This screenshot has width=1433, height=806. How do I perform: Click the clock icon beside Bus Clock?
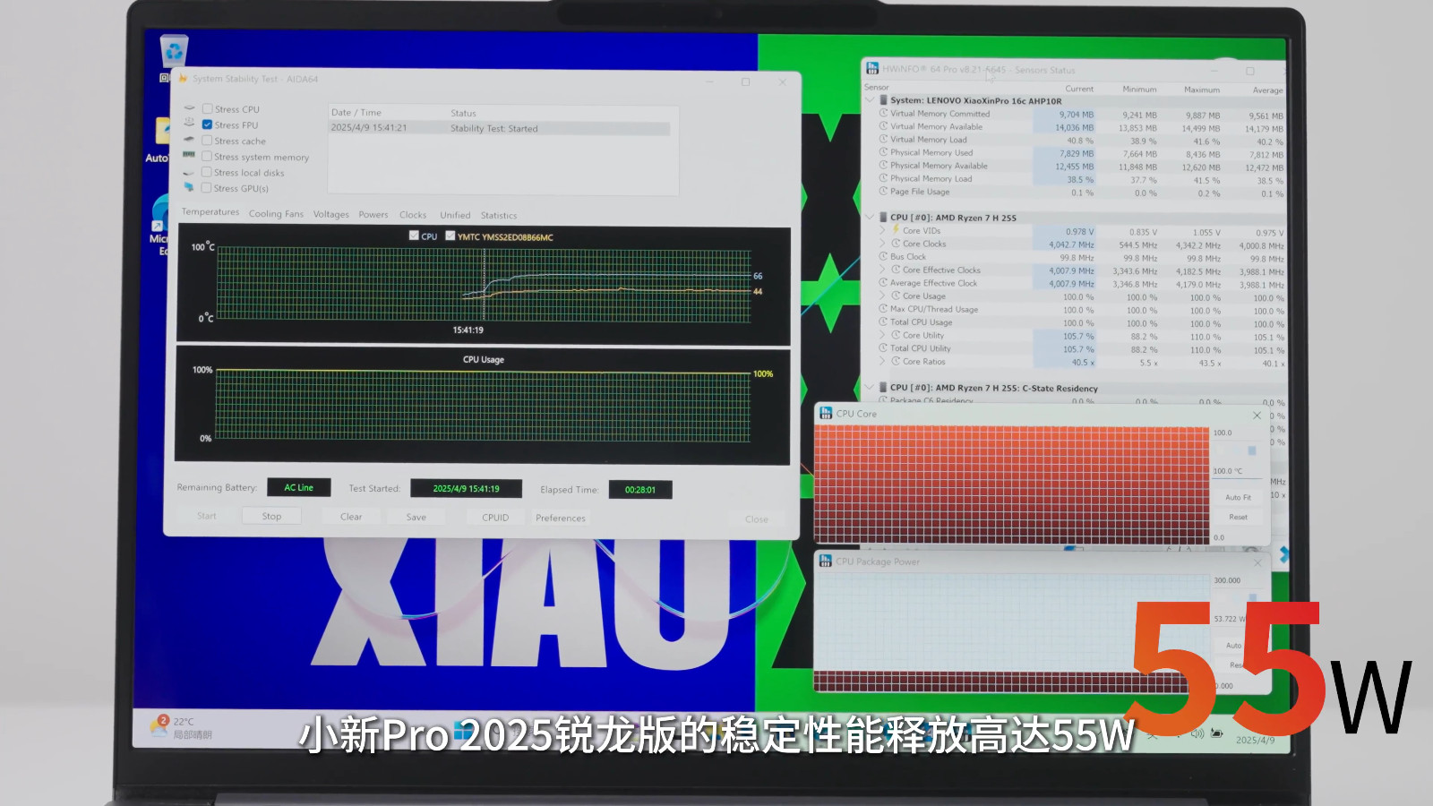point(883,256)
